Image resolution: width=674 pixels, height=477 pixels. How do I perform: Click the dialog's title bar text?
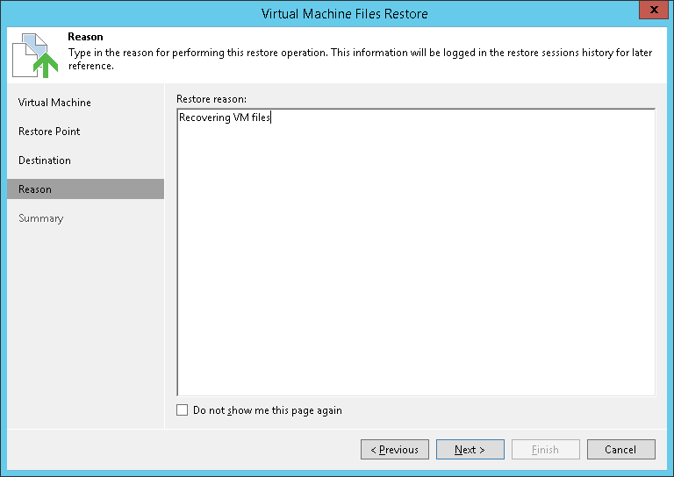[x=345, y=14]
